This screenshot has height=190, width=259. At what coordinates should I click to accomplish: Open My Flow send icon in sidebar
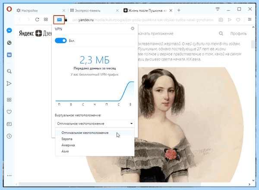point(9,83)
